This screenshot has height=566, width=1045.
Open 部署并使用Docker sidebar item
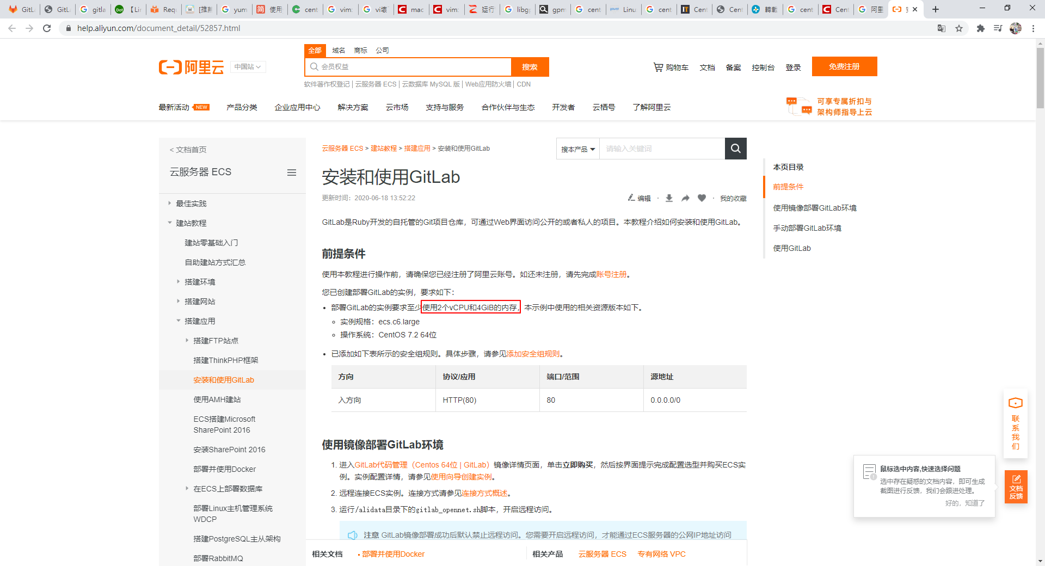[x=224, y=469]
